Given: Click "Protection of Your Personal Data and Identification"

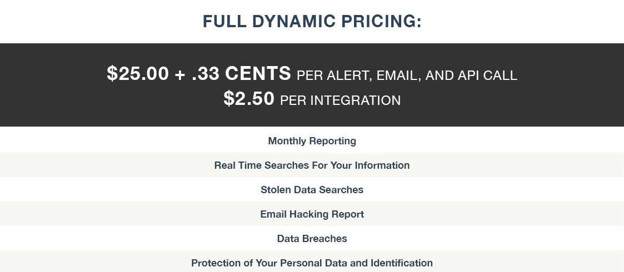Looking at the screenshot, I should 312,263.
